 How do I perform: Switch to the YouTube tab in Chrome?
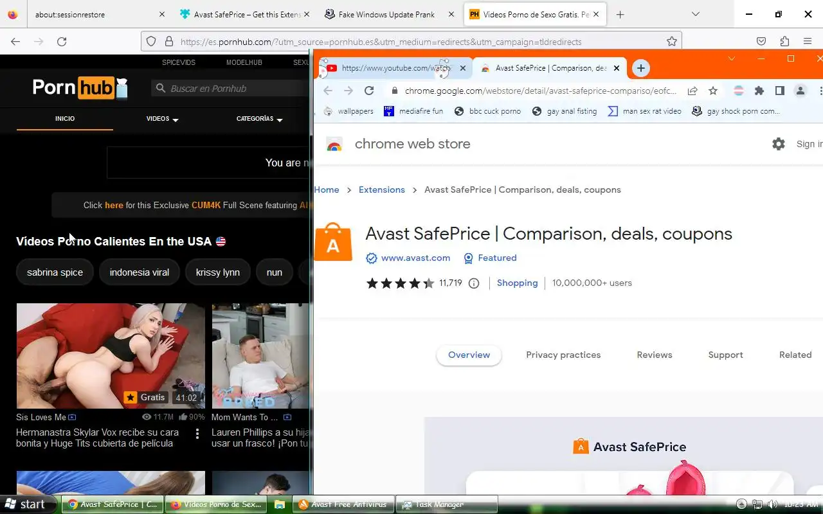(395, 68)
